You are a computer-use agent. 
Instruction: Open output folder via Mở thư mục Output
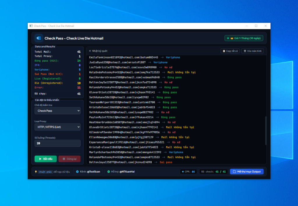247,172
